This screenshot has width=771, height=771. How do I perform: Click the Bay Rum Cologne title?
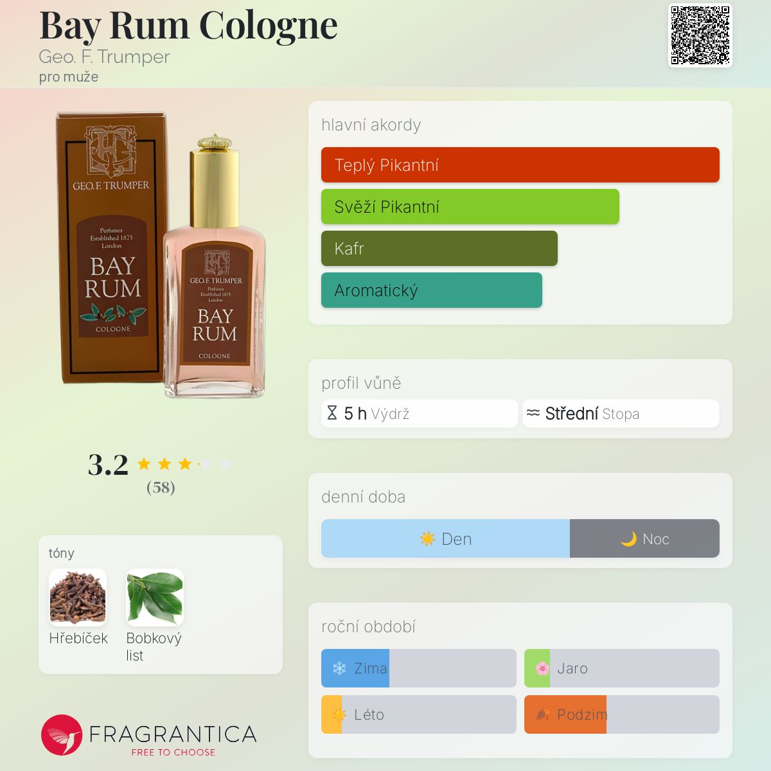(x=188, y=26)
